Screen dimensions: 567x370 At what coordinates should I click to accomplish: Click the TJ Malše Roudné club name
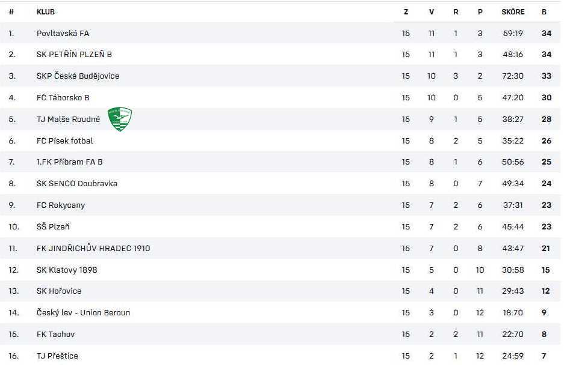[x=69, y=119]
